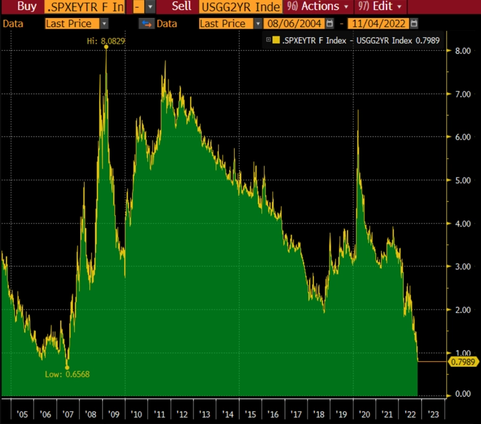481x424 pixels.
Task: Click the 11/04/2022 end date field
Action: click(x=378, y=24)
